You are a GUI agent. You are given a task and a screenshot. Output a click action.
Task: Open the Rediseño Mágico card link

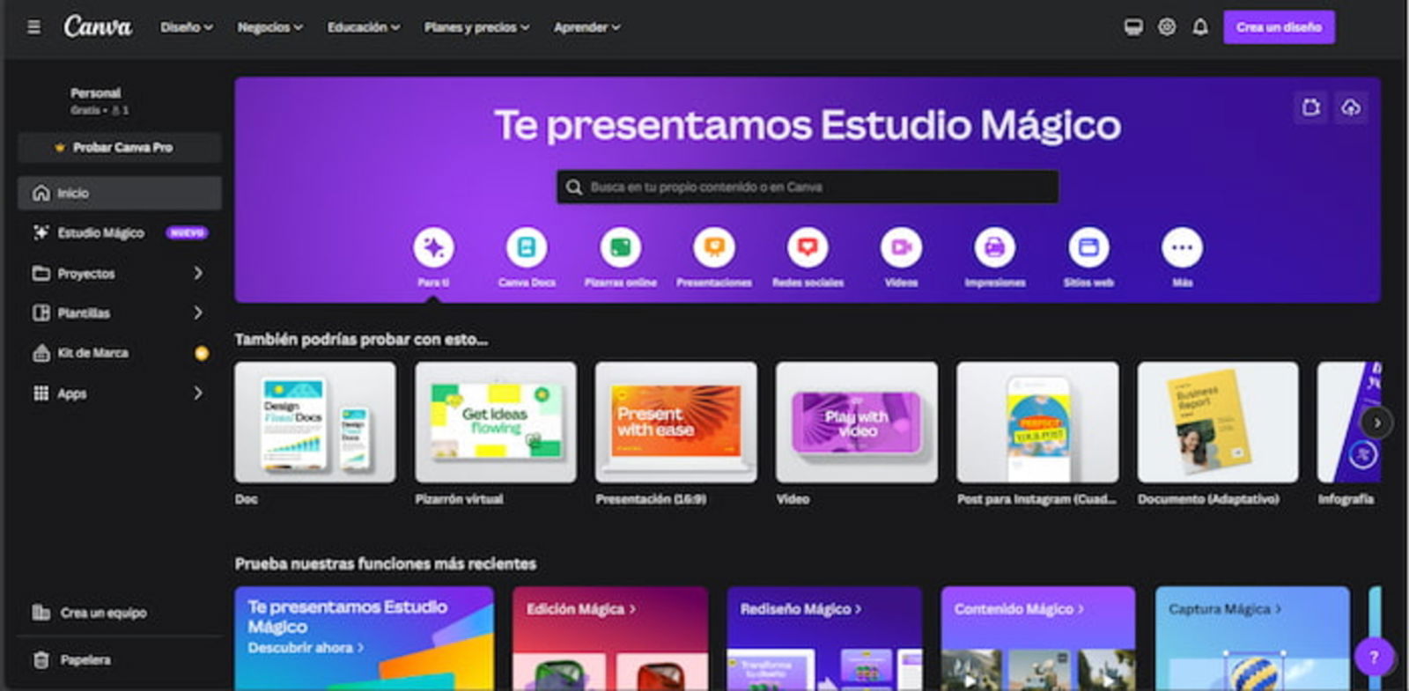tap(800, 609)
